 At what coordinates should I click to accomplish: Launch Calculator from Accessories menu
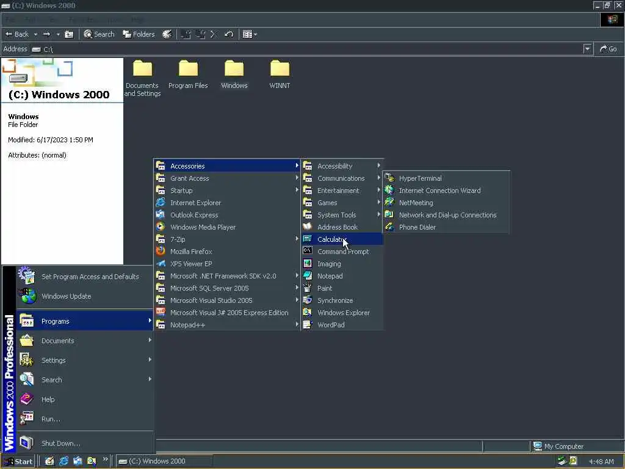tap(342, 239)
